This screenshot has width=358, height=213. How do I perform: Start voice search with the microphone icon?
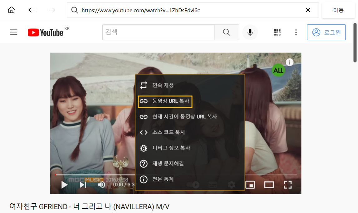tap(250, 32)
